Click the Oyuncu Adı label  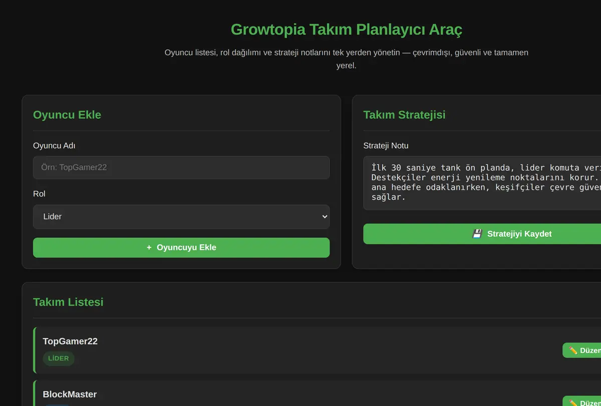(54, 146)
